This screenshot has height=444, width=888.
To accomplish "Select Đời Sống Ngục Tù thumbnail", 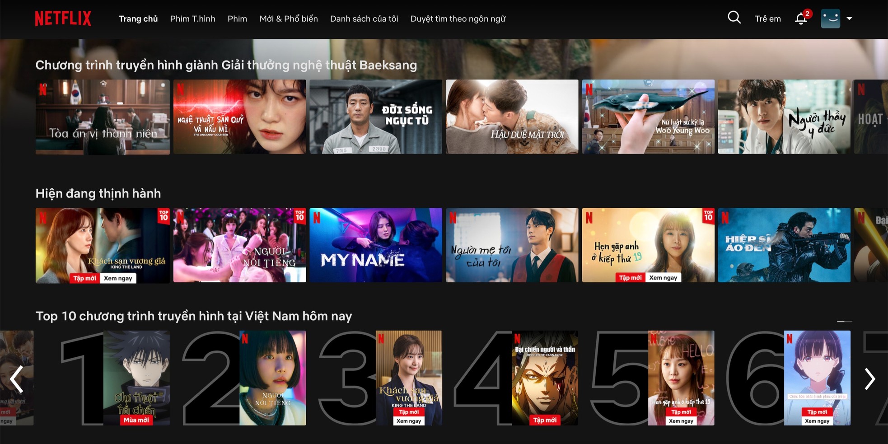I will 375,117.
